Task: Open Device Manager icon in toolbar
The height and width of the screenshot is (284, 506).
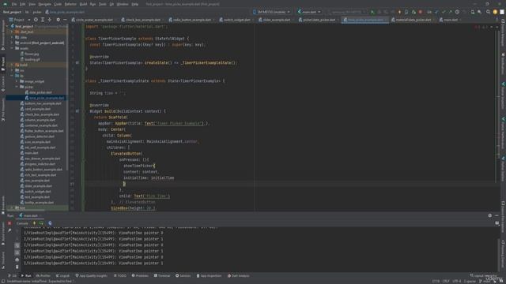Action: coord(473,12)
